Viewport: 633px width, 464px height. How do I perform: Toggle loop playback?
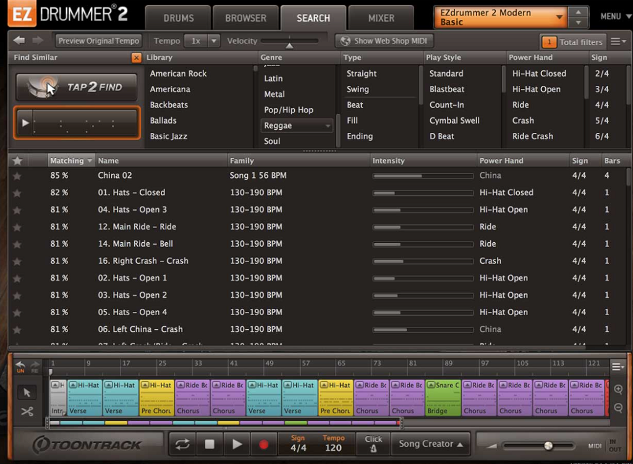pyautogui.click(x=182, y=444)
